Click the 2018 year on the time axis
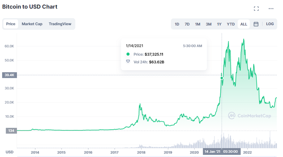This screenshot has width=283, height=157. click(x=141, y=152)
